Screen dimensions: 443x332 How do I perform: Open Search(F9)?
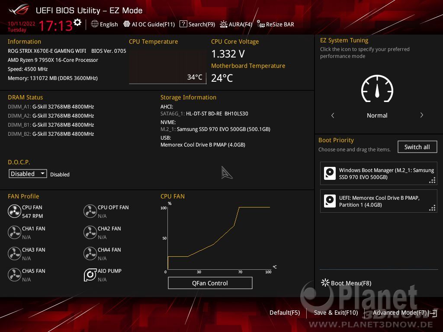pos(197,24)
